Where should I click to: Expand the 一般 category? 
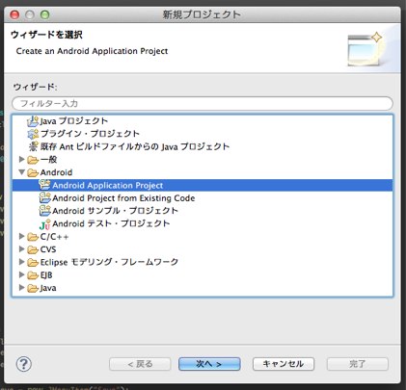click(22, 159)
